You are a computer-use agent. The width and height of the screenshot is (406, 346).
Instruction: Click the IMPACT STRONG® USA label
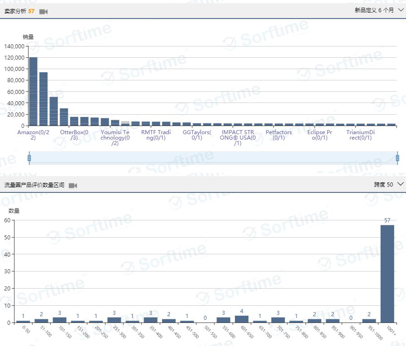(x=238, y=137)
